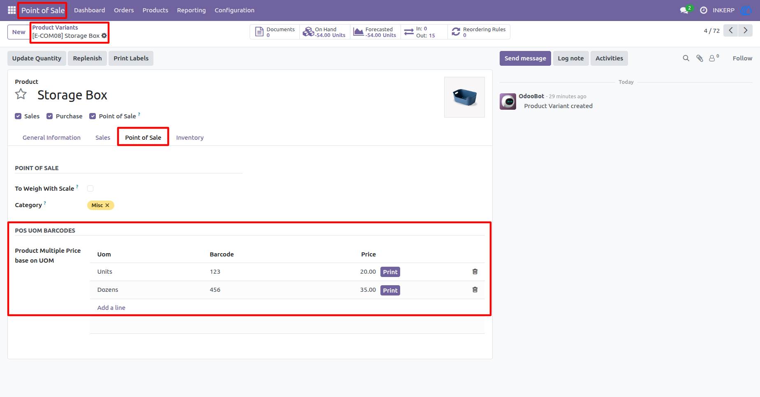Open the Reporting menu
Image resolution: width=760 pixels, height=397 pixels.
191,10
